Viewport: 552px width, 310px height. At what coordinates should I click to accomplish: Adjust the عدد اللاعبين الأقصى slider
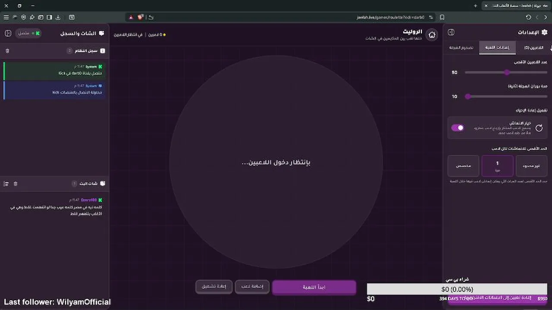click(506, 72)
